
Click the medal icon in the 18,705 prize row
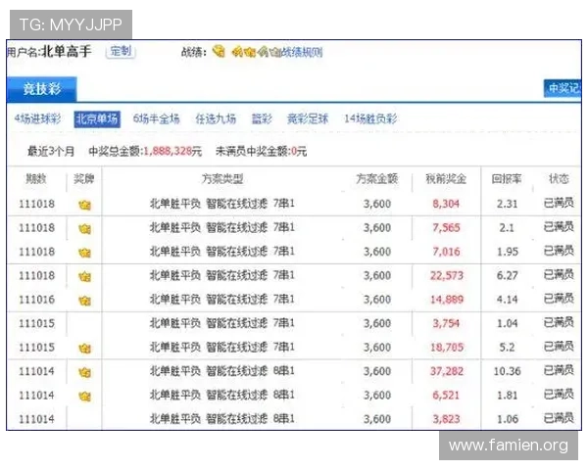(84, 349)
